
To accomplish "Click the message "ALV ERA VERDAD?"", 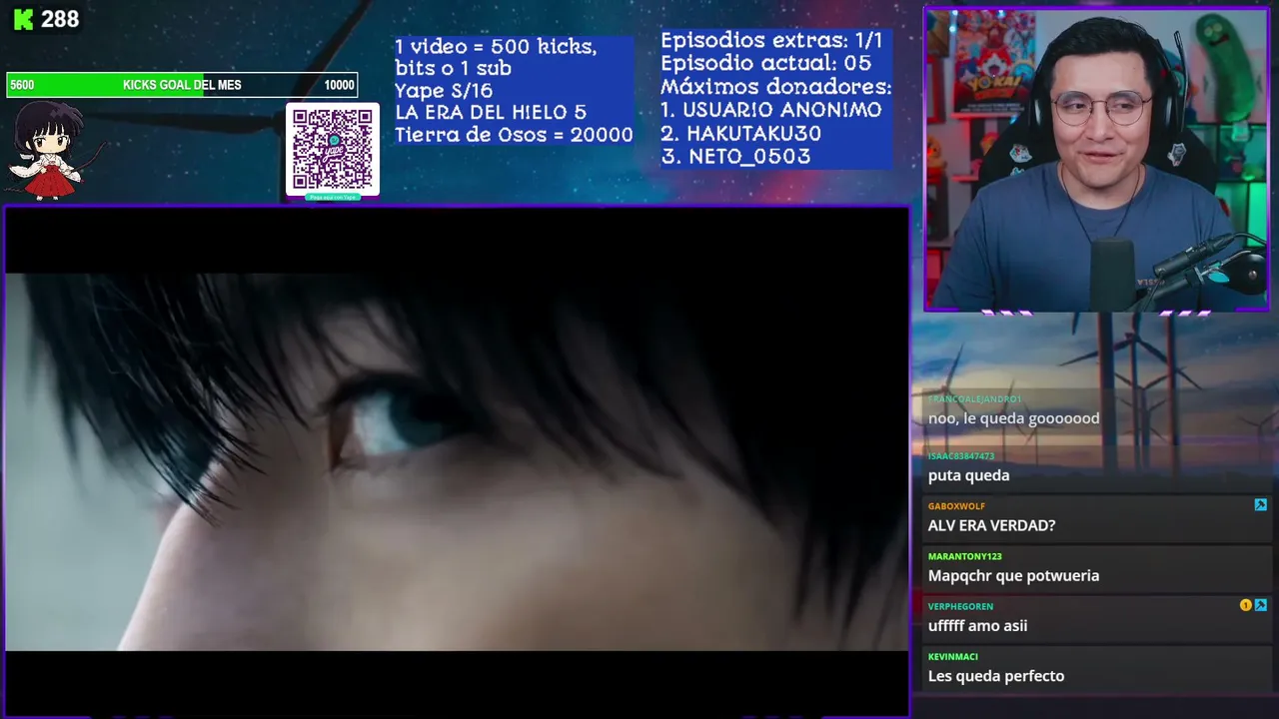I will coord(991,525).
